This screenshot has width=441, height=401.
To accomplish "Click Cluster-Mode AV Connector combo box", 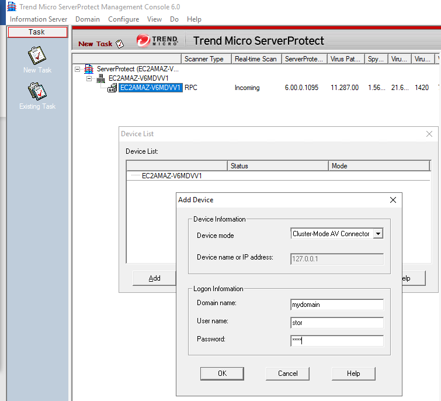I will 336,234.
